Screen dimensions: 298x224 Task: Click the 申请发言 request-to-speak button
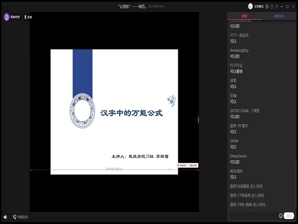click(20, 217)
